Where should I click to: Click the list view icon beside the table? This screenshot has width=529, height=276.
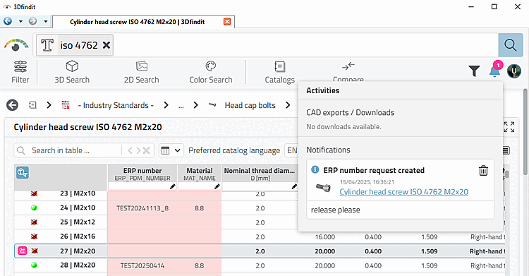point(506,150)
